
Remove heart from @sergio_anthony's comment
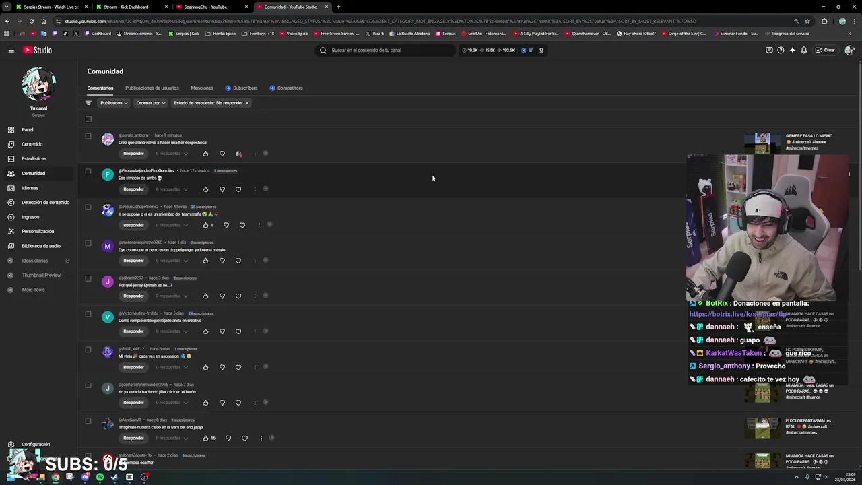pyautogui.click(x=238, y=154)
